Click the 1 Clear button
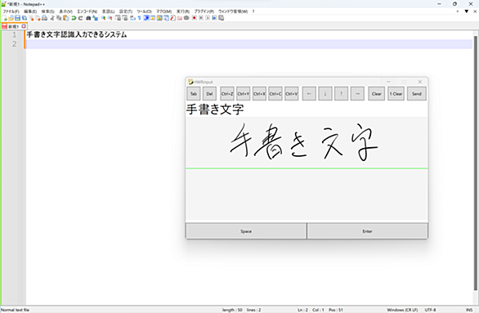The width and height of the screenshot is (479, 313). [x=396, y=94]
